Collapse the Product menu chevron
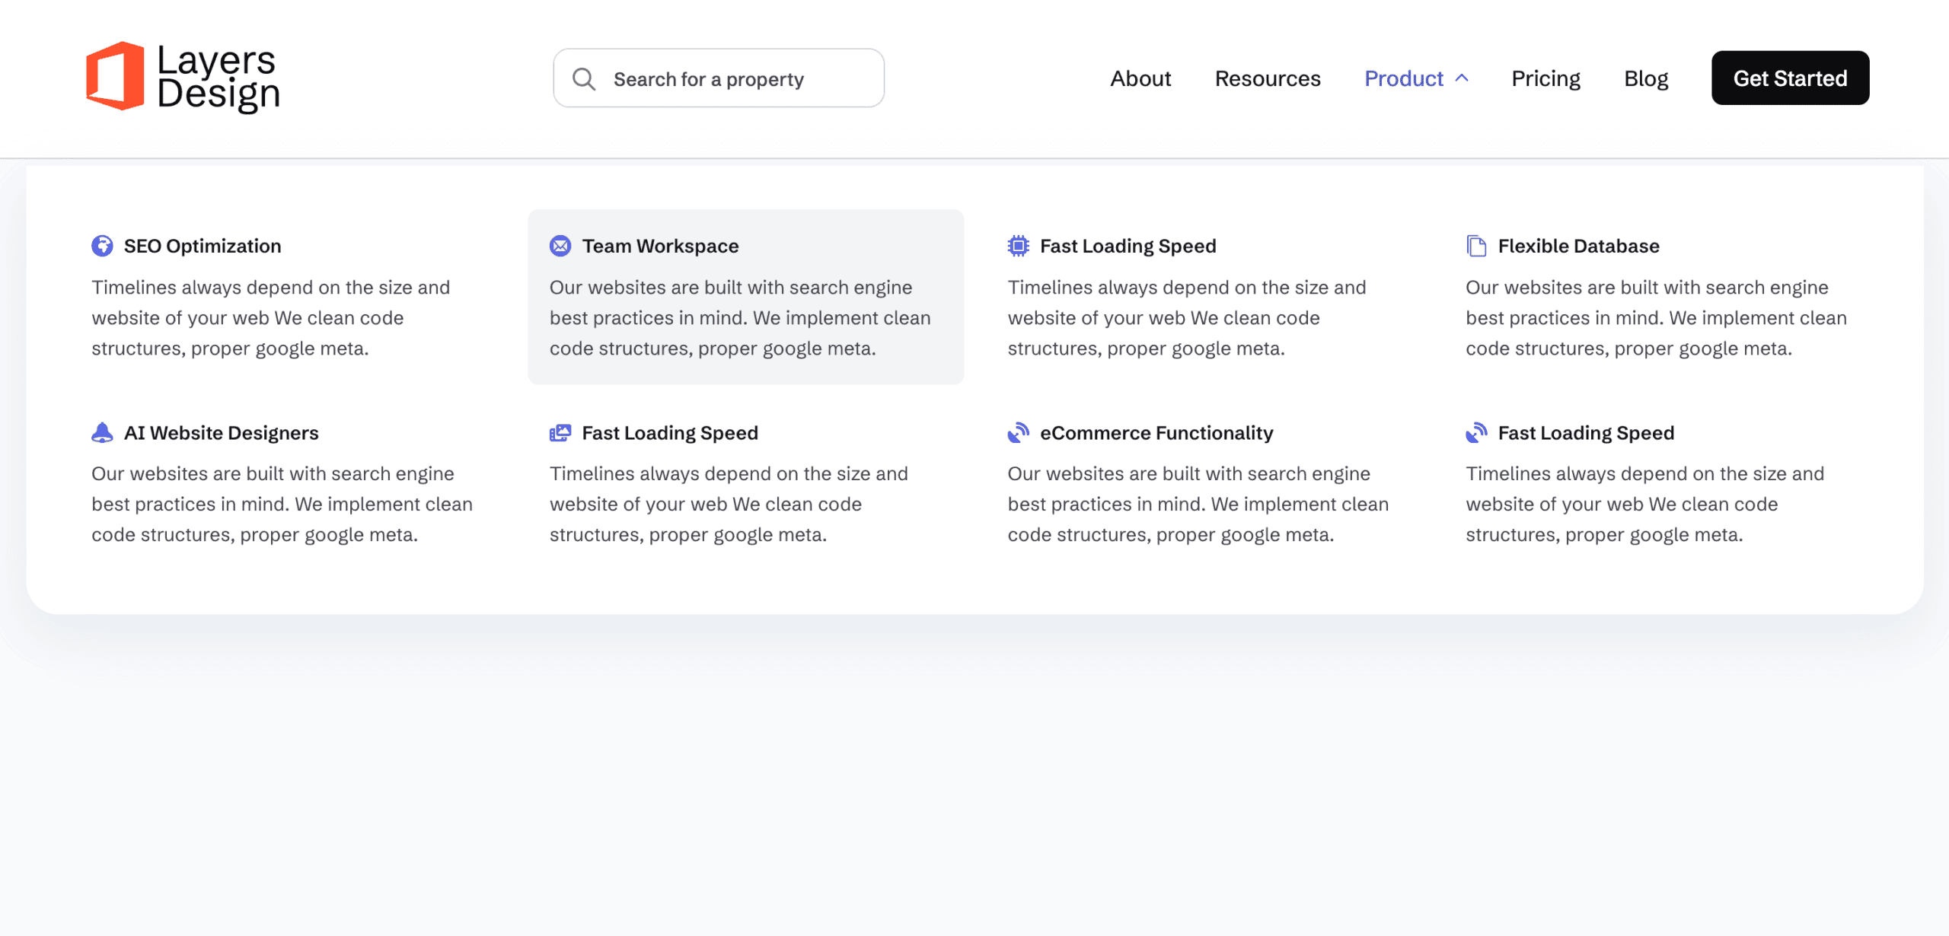 pos(1462,78)
